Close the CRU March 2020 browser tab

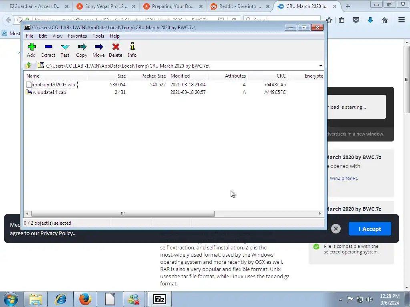coord(334,6)
